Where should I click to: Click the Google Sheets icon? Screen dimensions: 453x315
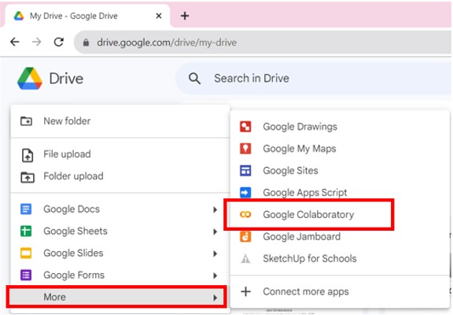[x=26, y=231]
